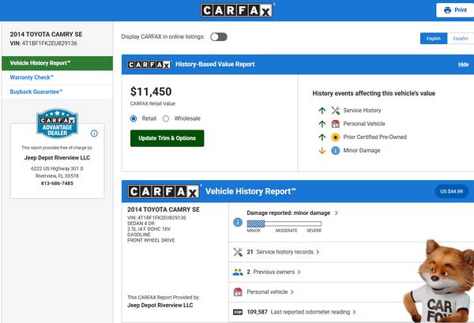Click the Prior Certified Pre-Owned star icon
The image size is (474, 323).
click(x=336, y=137)
